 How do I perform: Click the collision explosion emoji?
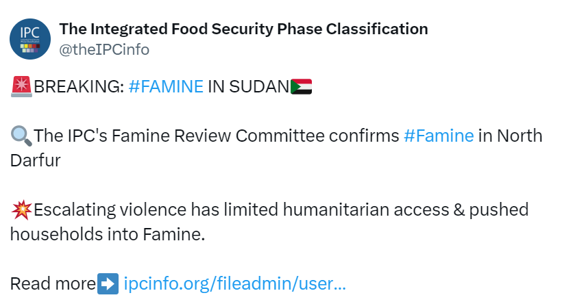21,210
